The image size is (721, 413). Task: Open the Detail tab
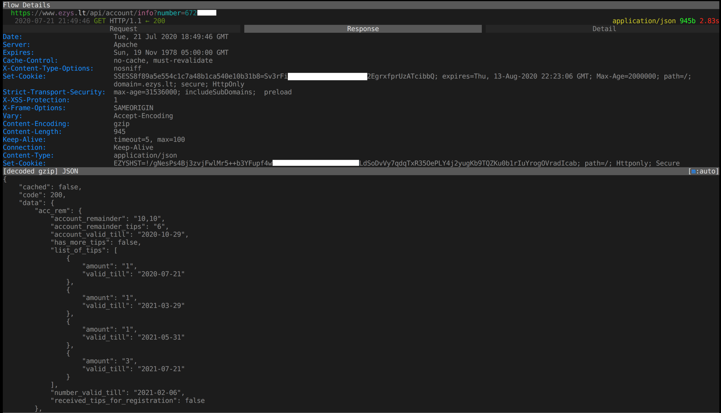(604, 29)
